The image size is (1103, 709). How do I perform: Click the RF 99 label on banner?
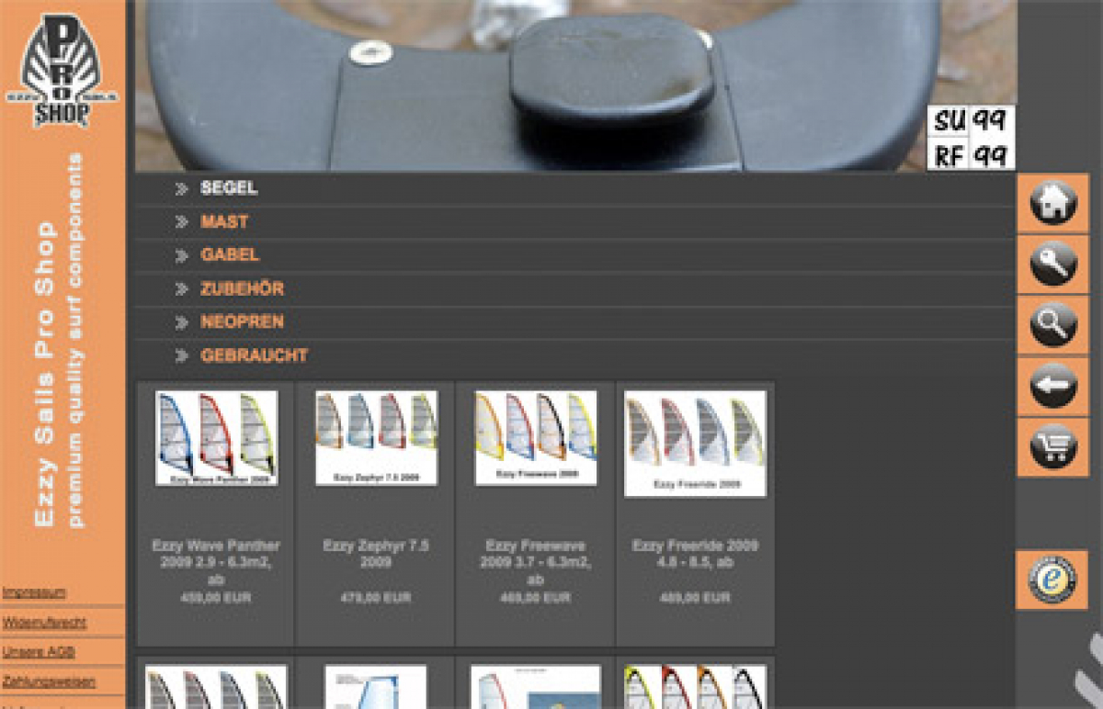coord(971,154)
